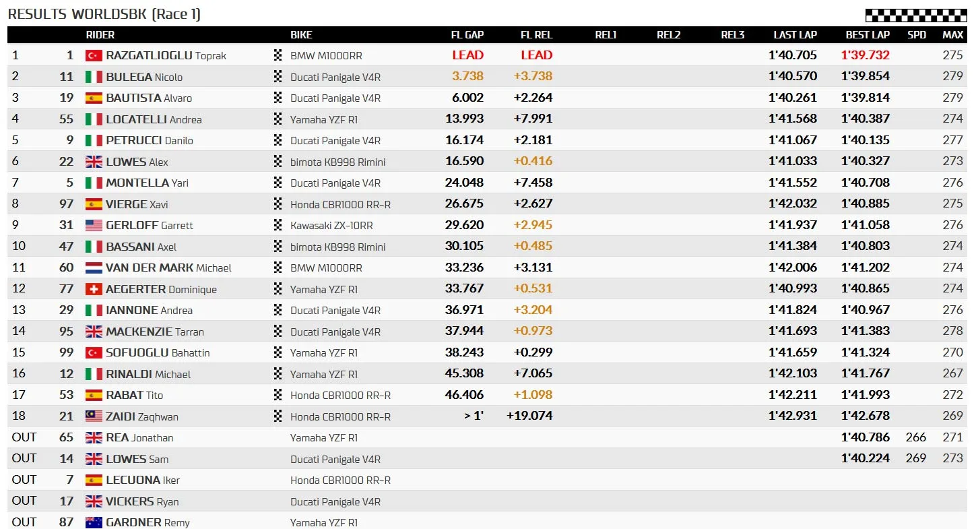Click the Malaysian flag next to ZAIDI

(x=94, y=416)
